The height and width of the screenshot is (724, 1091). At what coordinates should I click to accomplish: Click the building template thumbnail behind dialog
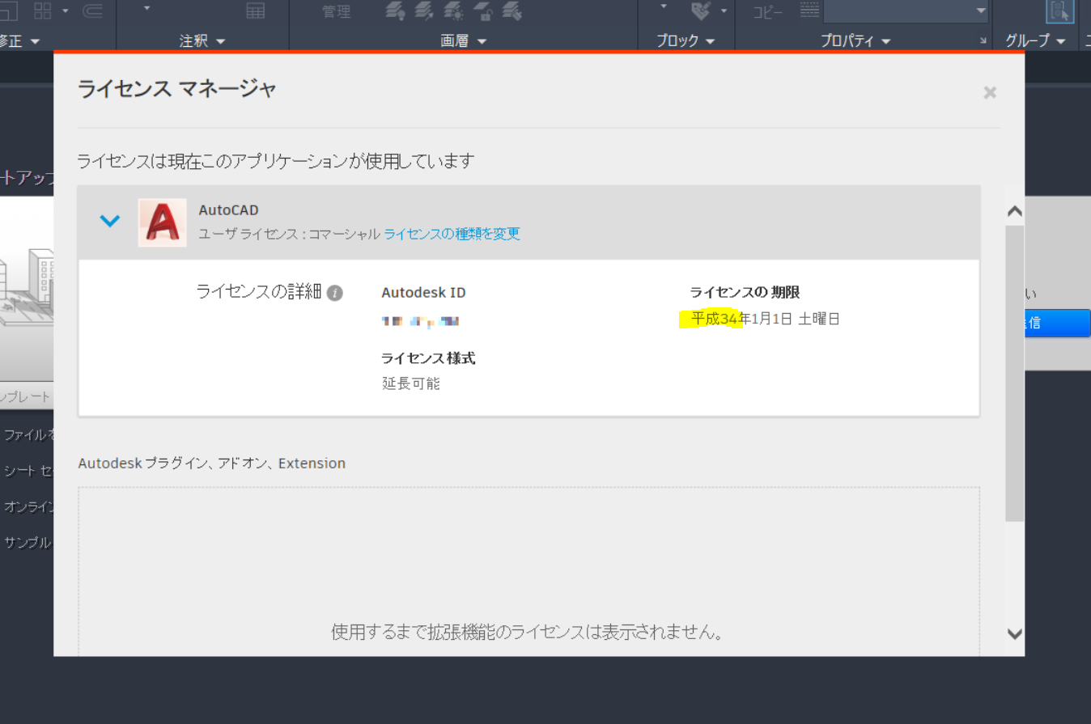[28, 289]
